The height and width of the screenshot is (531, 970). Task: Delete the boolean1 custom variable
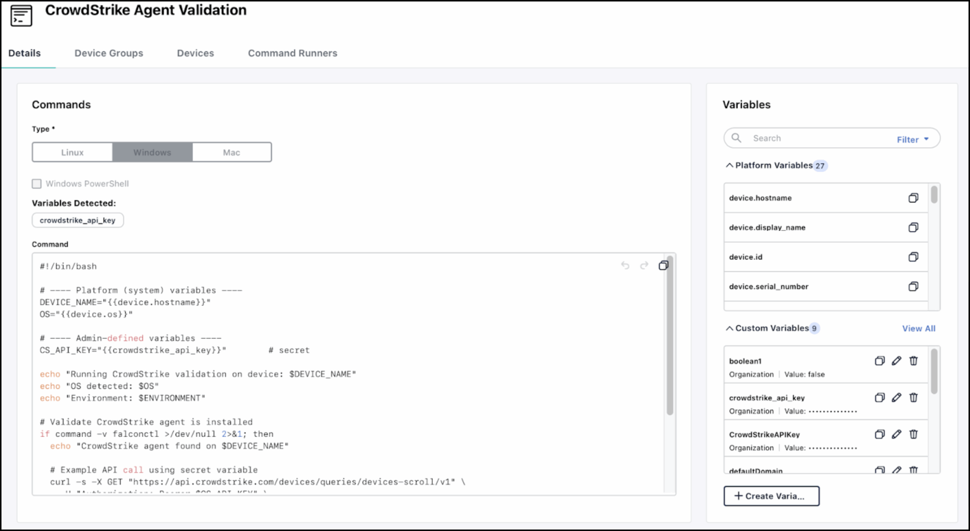pos(914,361)
